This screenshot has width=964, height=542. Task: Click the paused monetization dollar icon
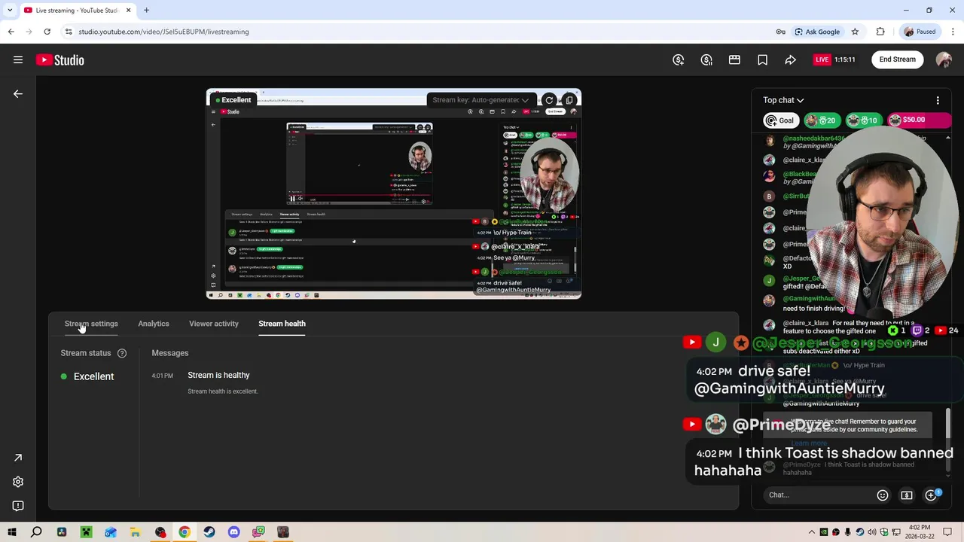click(706, 59)
